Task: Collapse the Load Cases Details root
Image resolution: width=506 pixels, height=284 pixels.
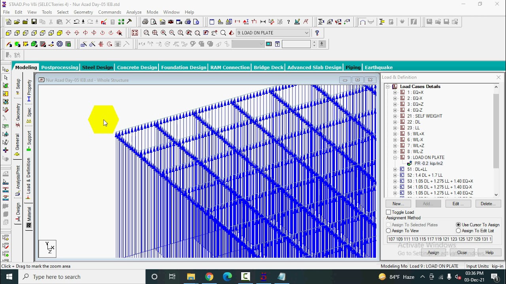Action: click(x=388, y=86)
